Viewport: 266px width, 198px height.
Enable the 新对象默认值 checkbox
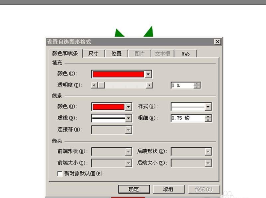pyautogui.click(x=60, y=174)
